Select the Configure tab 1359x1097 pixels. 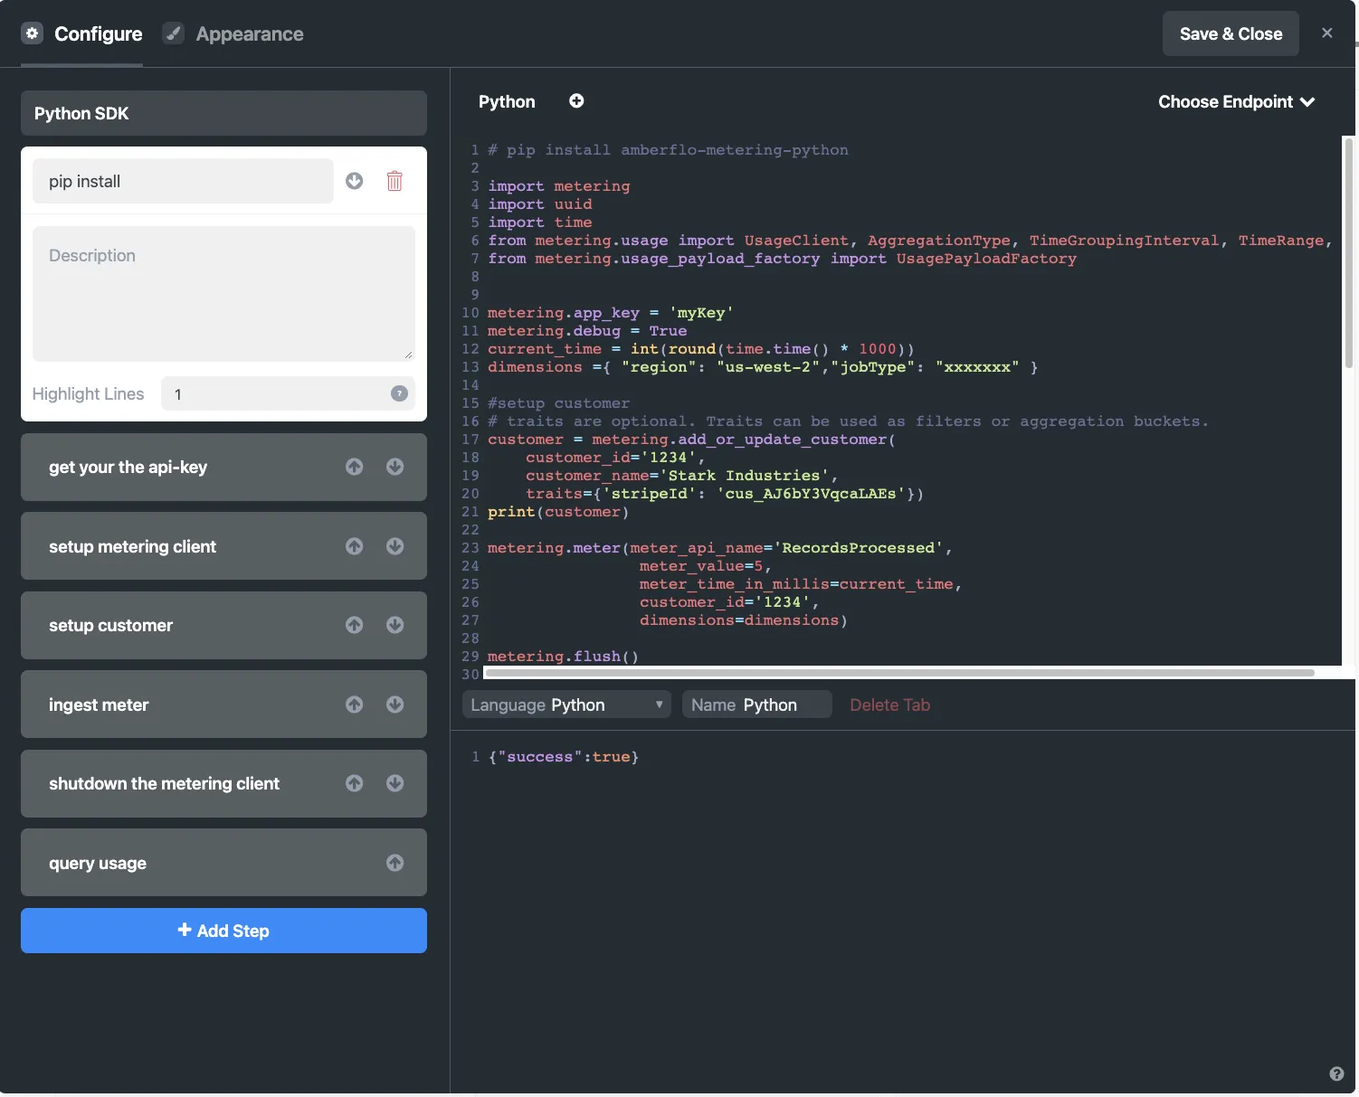click(x=81, y=33)
